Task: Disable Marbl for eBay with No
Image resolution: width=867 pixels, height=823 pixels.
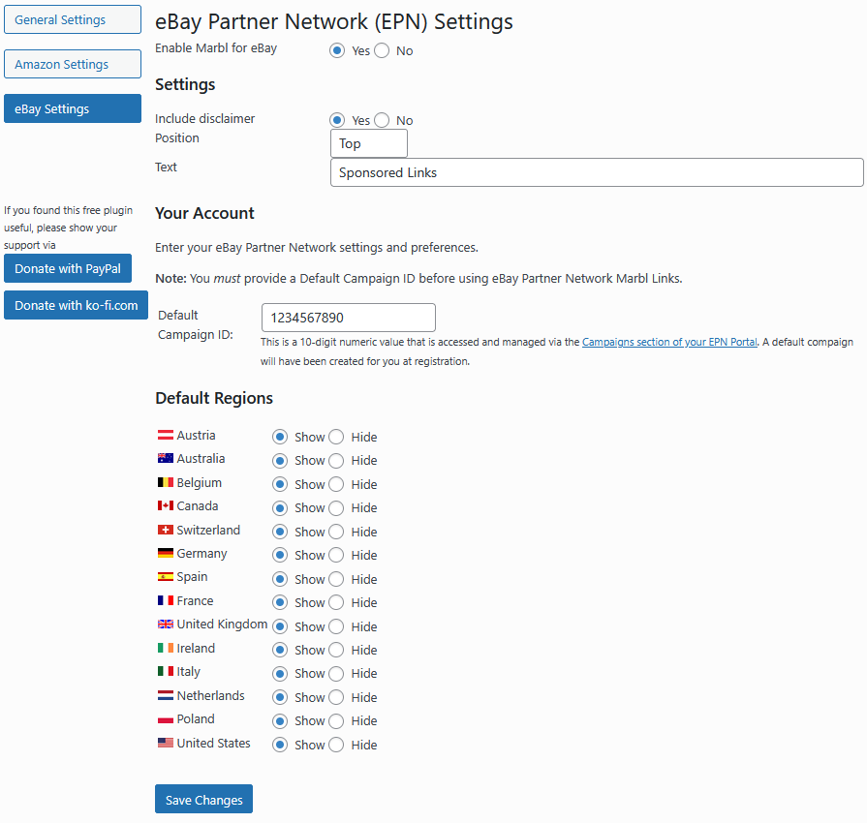Action: pyautogui.click(x=382, y=50)
